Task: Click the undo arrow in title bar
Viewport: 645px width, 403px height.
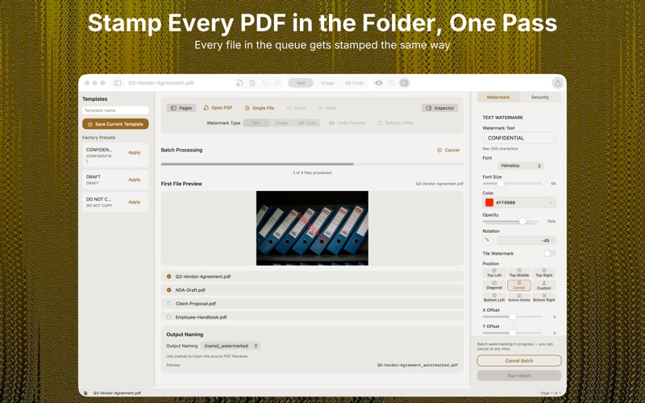Action: (x=265, y=83)
